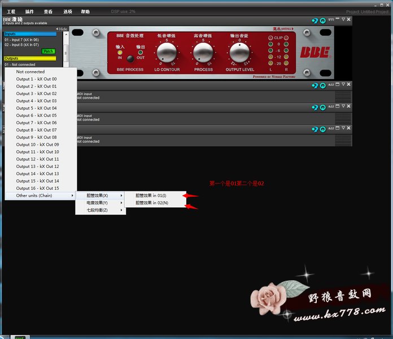Toggle power icon on BBE激励 plugin header
The height and width of the screenshot is (339, 393).
(x=323, y=20)
